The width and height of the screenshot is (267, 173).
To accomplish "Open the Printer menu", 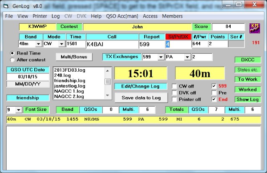I will 40,16.
